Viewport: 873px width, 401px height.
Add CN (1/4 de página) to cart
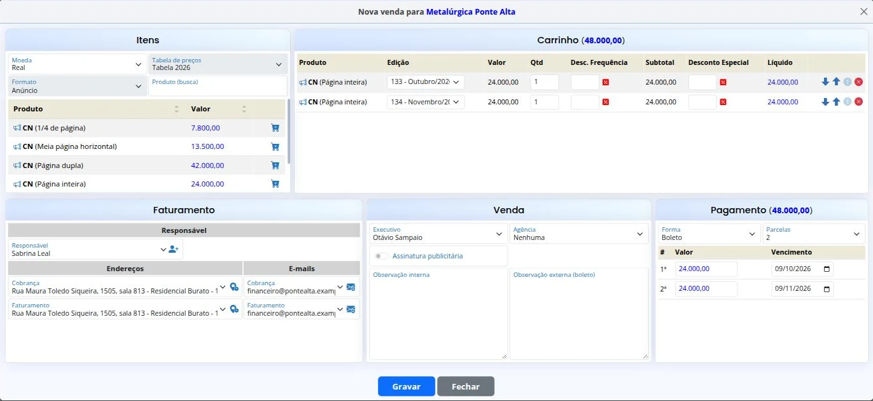click(x=275, y=128)
